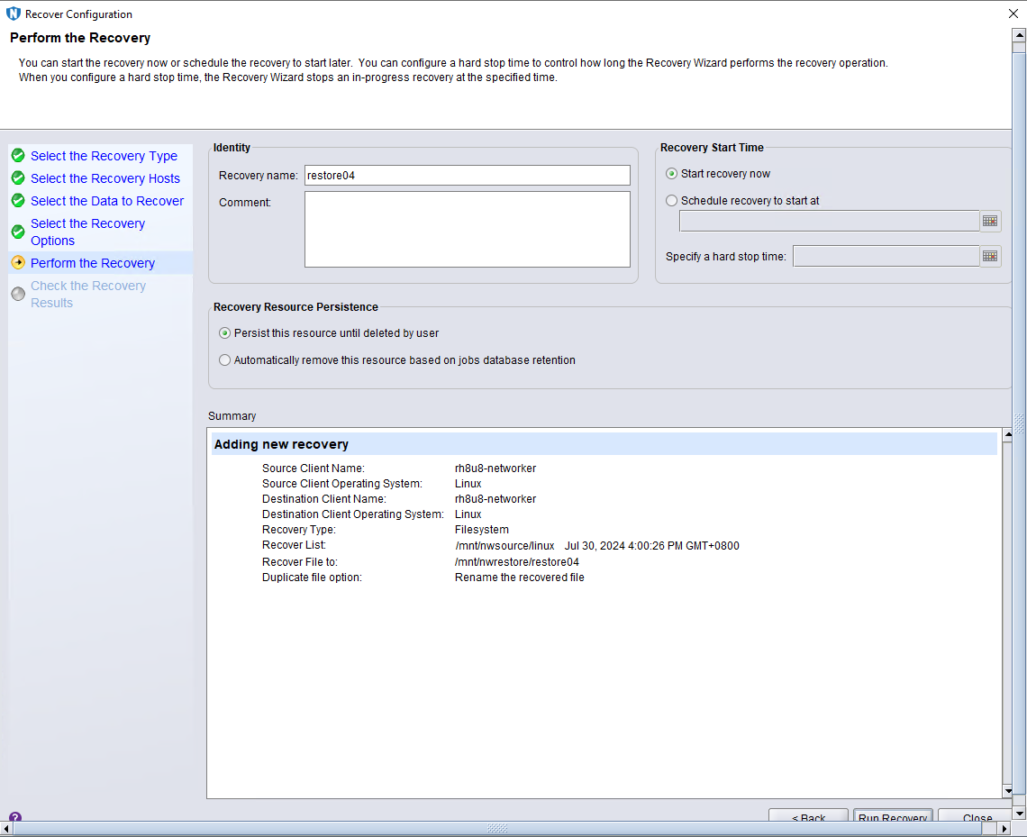
Task: Select Start recovery now option
Action: click(x=671, y=174)
